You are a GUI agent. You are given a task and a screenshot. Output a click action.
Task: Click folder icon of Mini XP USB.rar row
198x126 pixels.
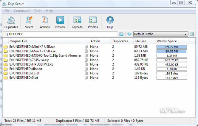[x=5, y=47]
